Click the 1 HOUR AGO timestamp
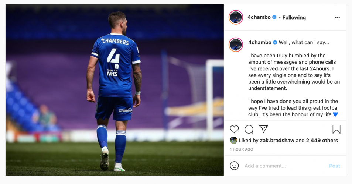The height and width of the screenshot is (184, 352). [242, 149]
